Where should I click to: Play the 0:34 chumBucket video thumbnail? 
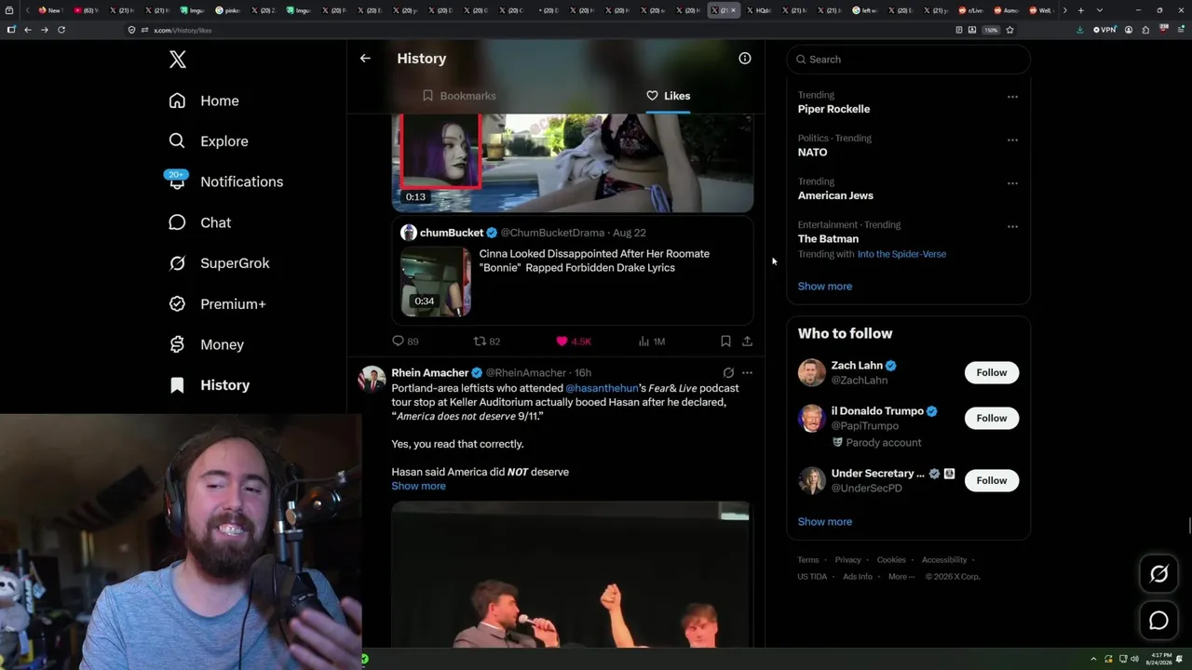(436, 281)
